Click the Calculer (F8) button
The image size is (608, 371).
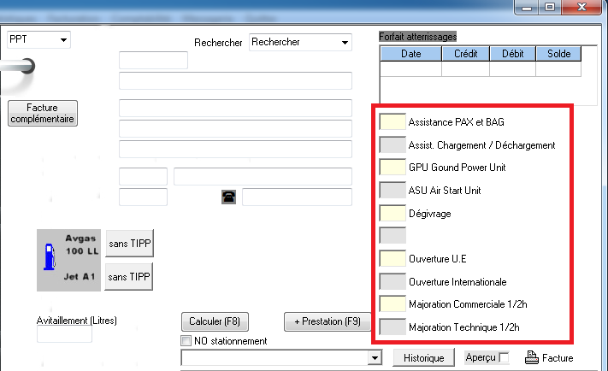pyautogui.click(x=215, y=322)
